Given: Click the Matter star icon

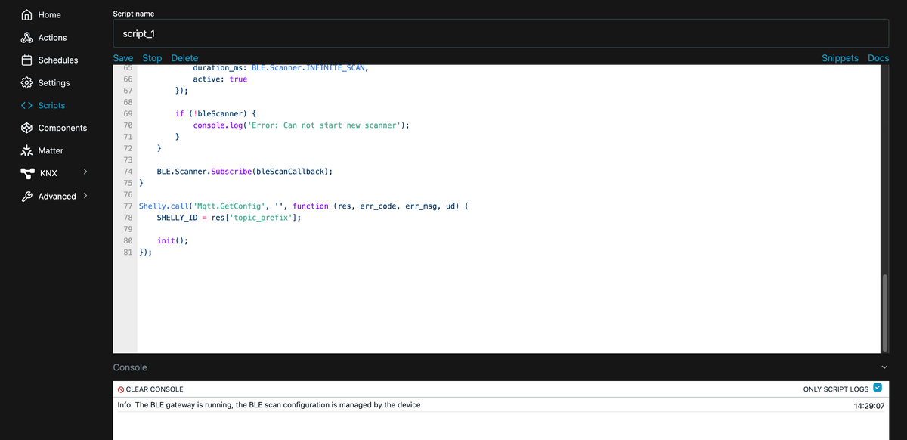Looking at the screenshot, I should [26, 150].
